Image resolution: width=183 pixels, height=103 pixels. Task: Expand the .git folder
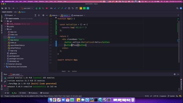pyautogui.click(x=5, y=21)
